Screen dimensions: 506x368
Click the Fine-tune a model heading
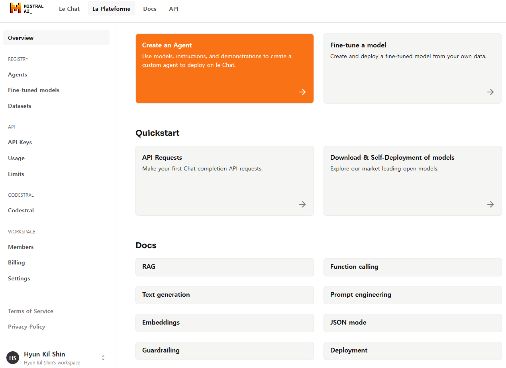pyautogui.click(x=358, y=45)
